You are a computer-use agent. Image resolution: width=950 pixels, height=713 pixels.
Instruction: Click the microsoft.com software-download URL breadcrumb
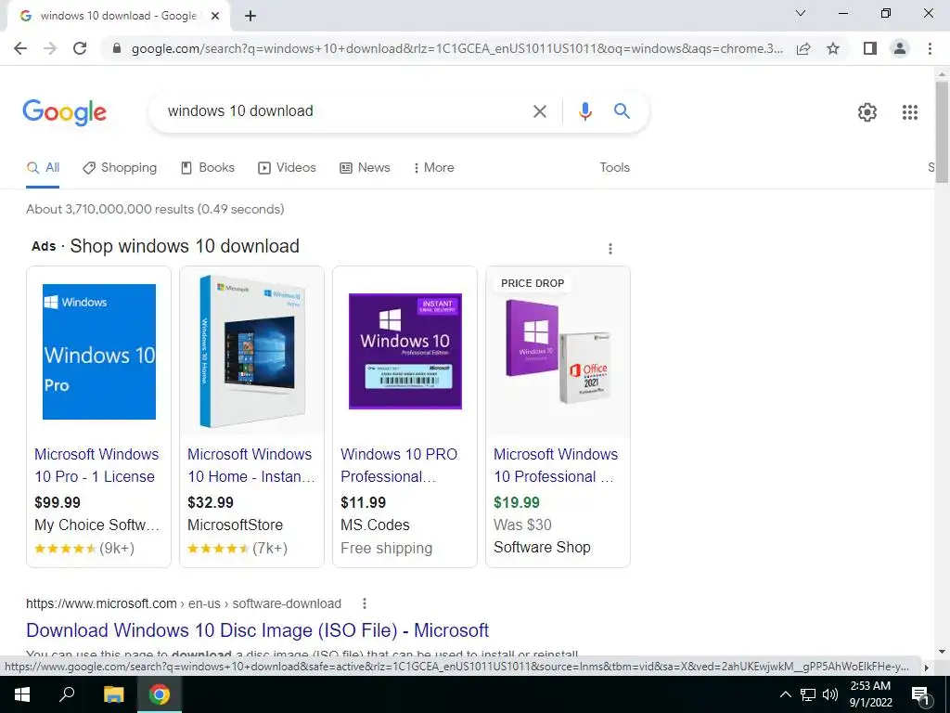[184, 603]
